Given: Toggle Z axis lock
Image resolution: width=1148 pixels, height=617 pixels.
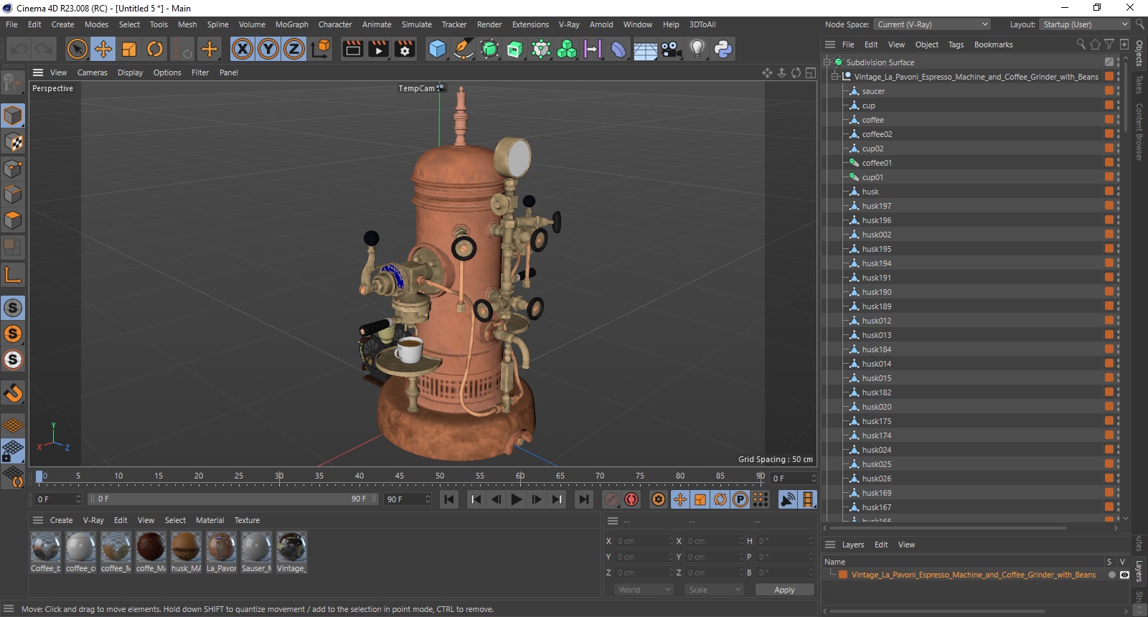Looking at the screenshot, I should (x=294, y=49).
